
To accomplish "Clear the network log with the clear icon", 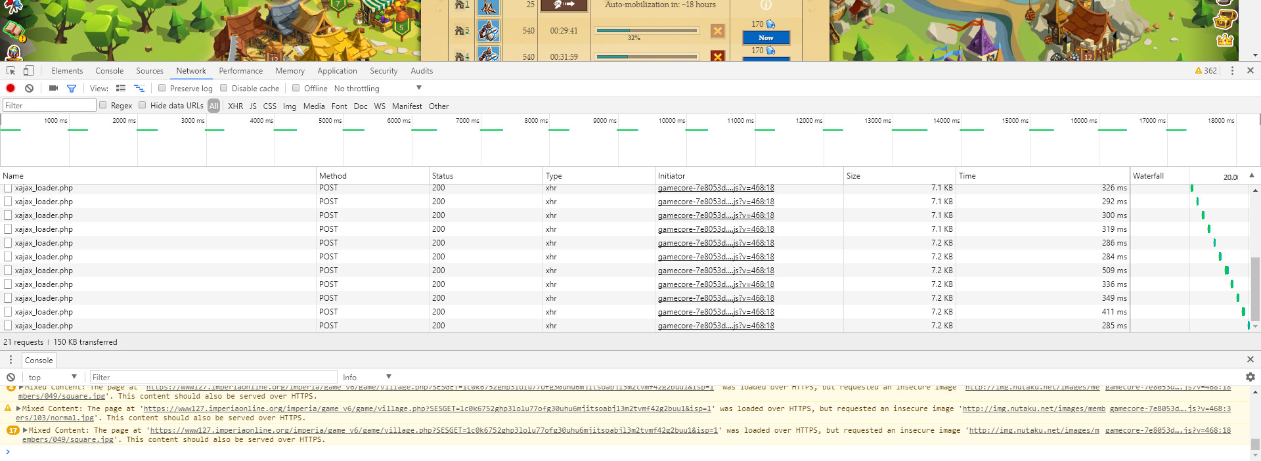I will coord(29,88).
